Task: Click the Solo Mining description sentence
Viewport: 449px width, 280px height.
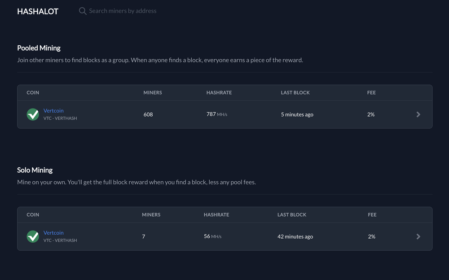Action: 136,182
